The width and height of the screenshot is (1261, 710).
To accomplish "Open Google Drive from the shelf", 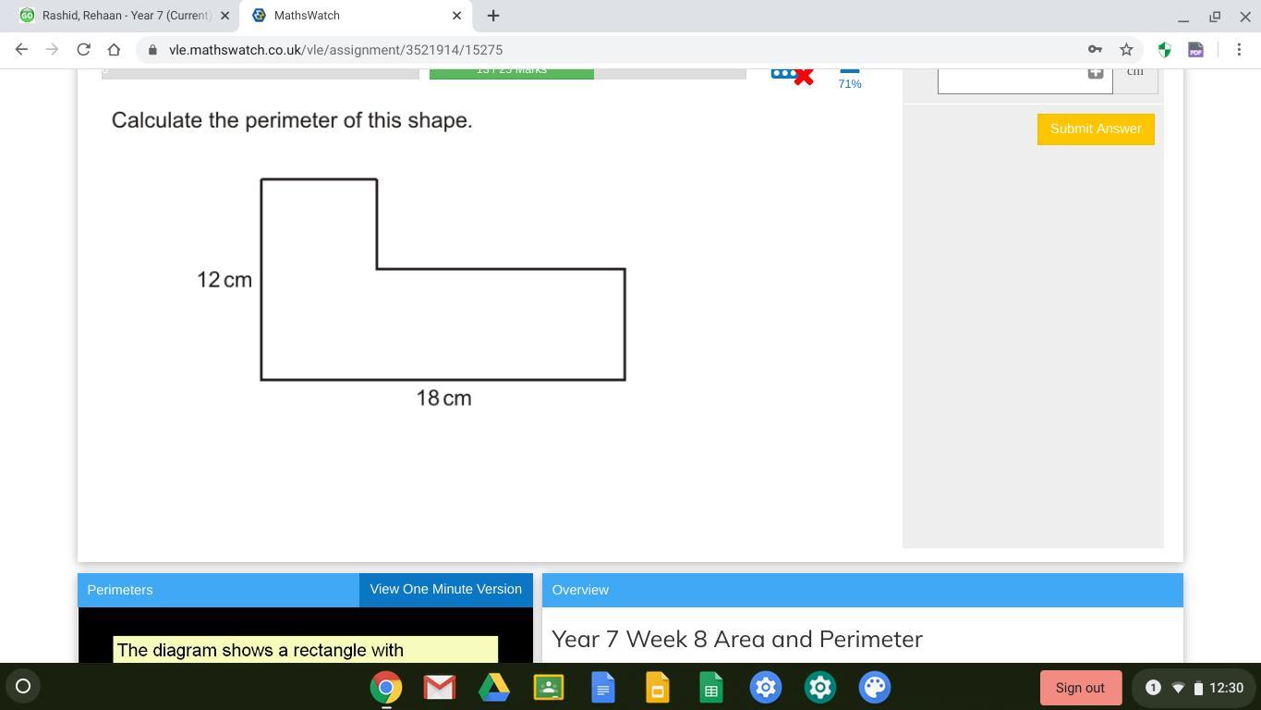I will click(494, 688).
